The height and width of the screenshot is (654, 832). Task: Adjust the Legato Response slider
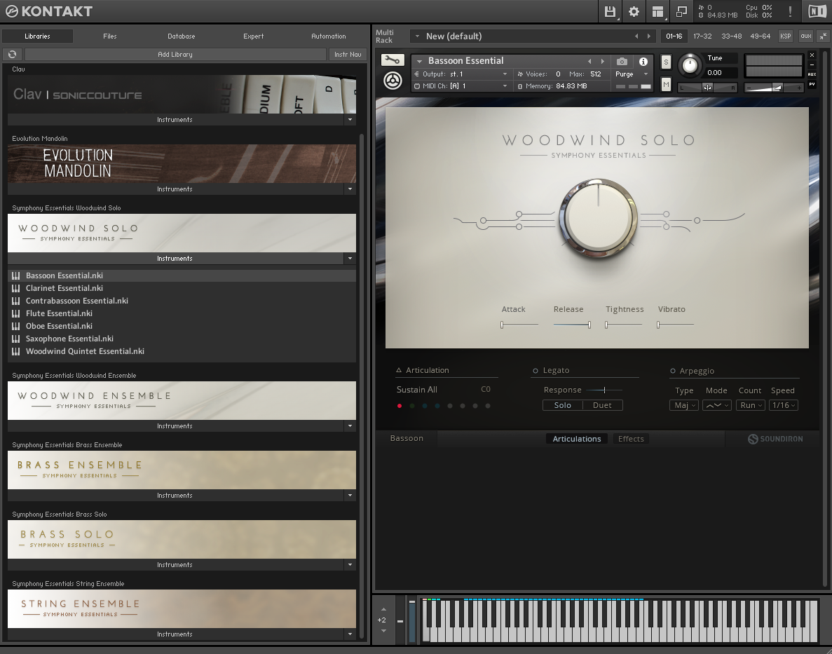604,390
